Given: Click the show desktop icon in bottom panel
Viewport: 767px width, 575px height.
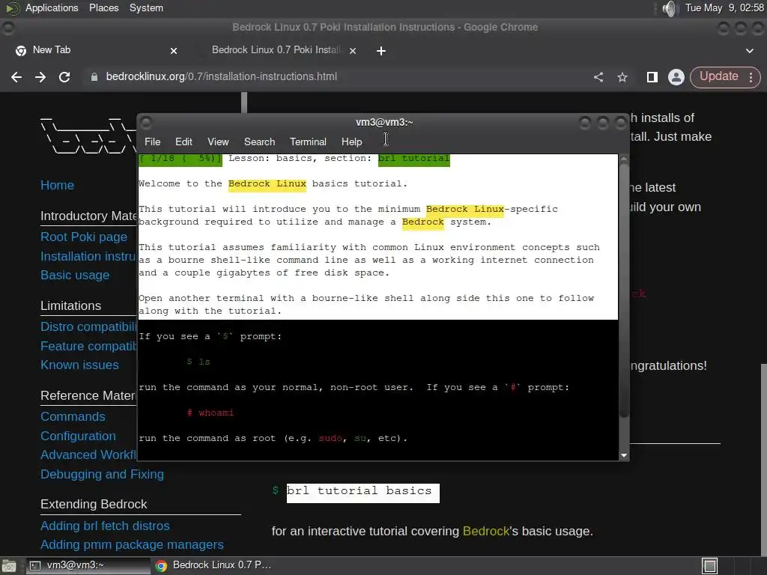Looking at the screenshot, I should [x=9, y=566].
